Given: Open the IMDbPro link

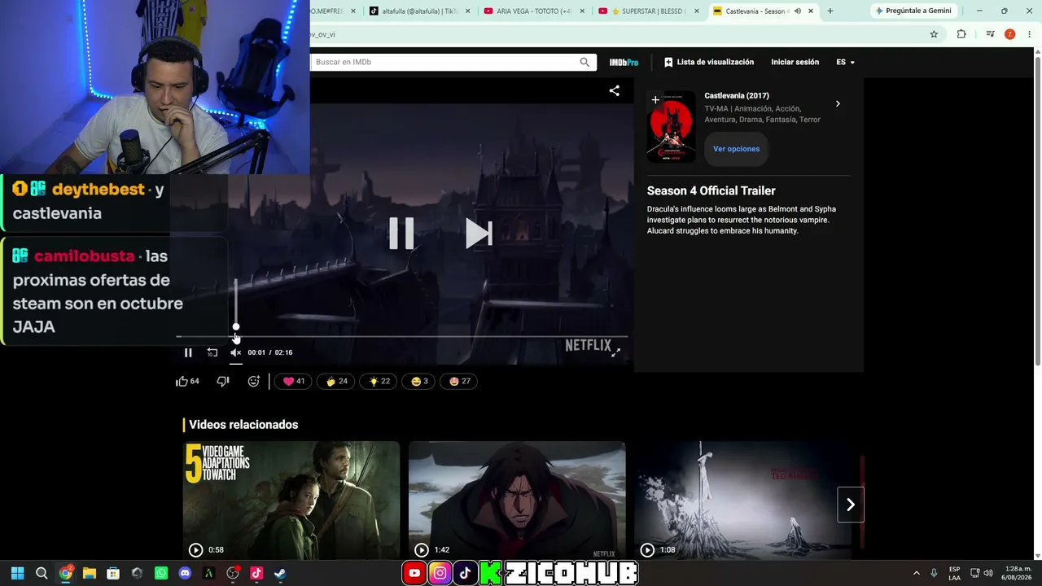Looking at the screenshot, I should point(624,62).
